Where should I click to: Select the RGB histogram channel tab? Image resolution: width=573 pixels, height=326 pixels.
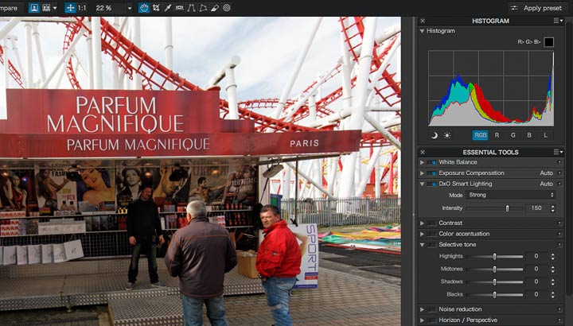click(x=480, y=135)
